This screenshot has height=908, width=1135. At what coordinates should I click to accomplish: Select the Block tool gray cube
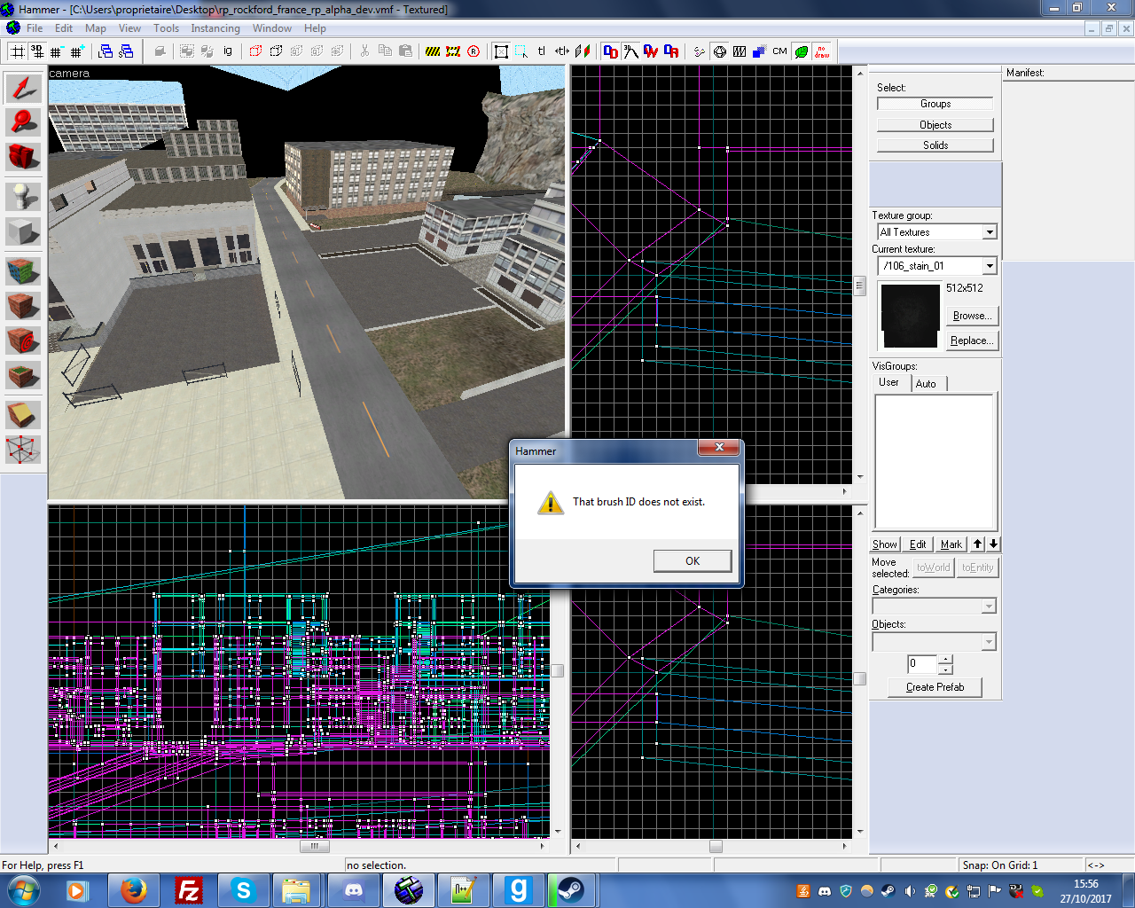[x=23, y=231]
